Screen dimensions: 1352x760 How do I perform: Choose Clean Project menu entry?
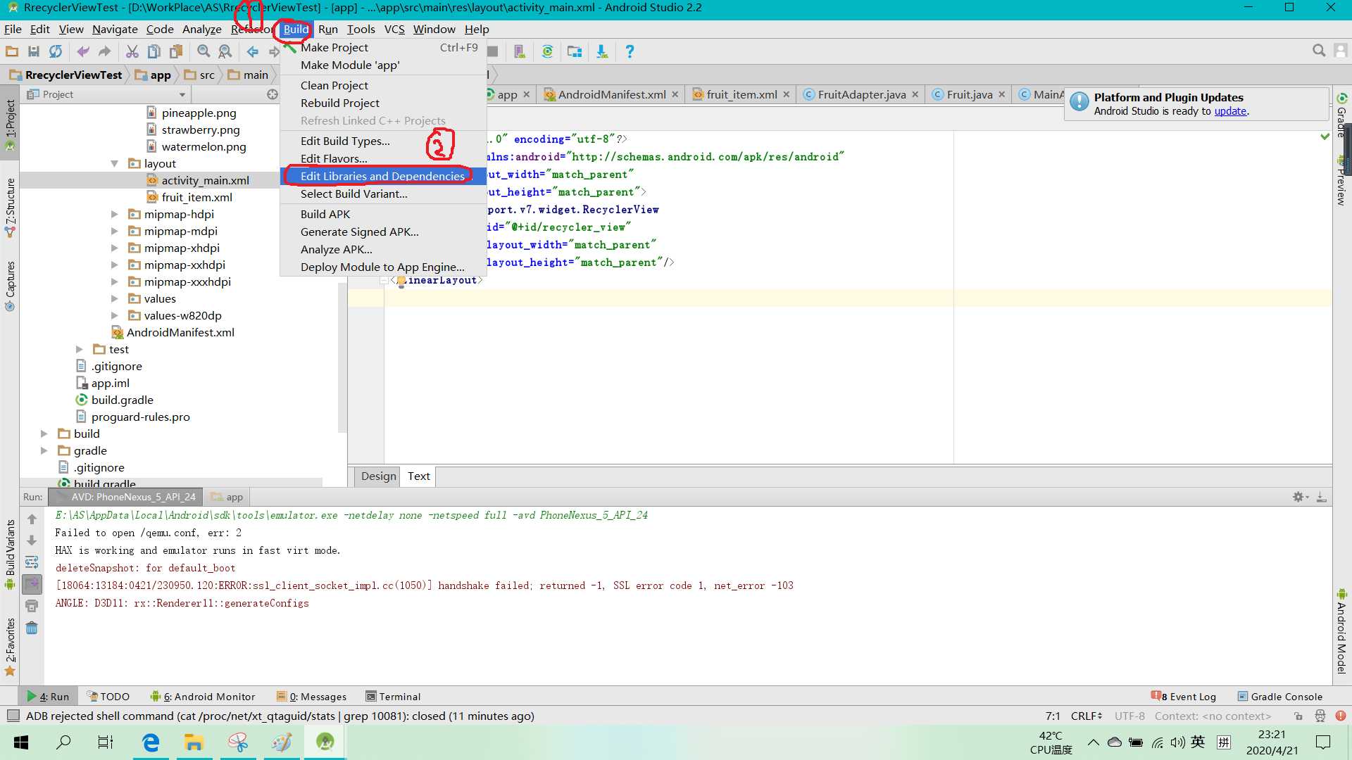(383, 85)
